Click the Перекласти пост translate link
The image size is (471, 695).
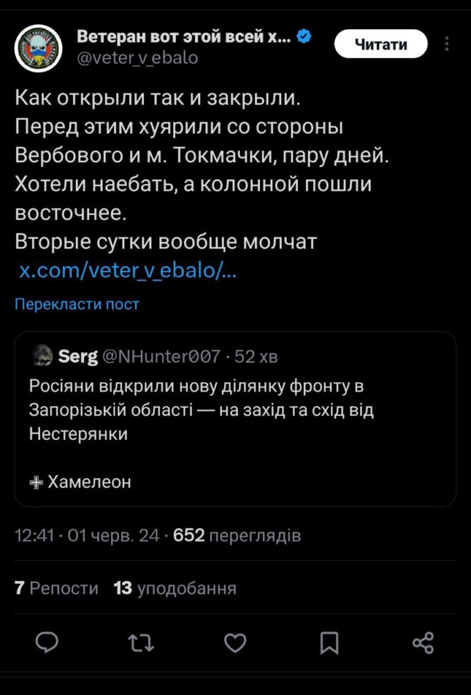pos(77,304)
